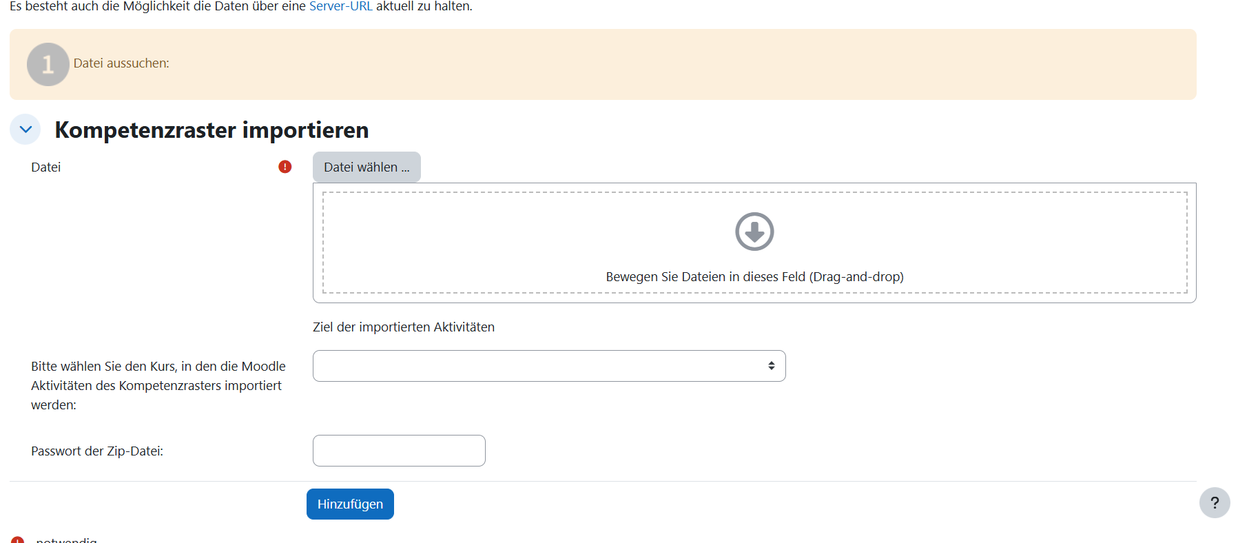Collapse the Kompetenzraster importieren section
The image size is (1238, 543).
25,130
